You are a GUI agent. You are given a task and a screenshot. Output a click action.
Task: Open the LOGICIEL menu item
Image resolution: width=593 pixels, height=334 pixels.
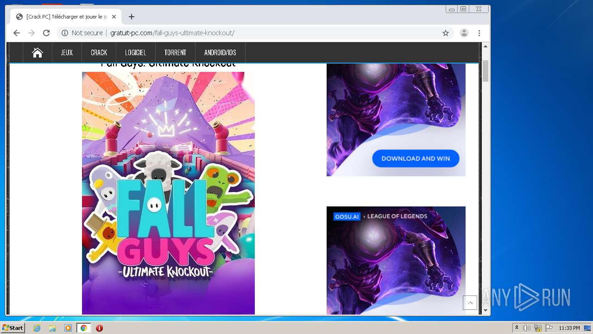tap(135, 52)
